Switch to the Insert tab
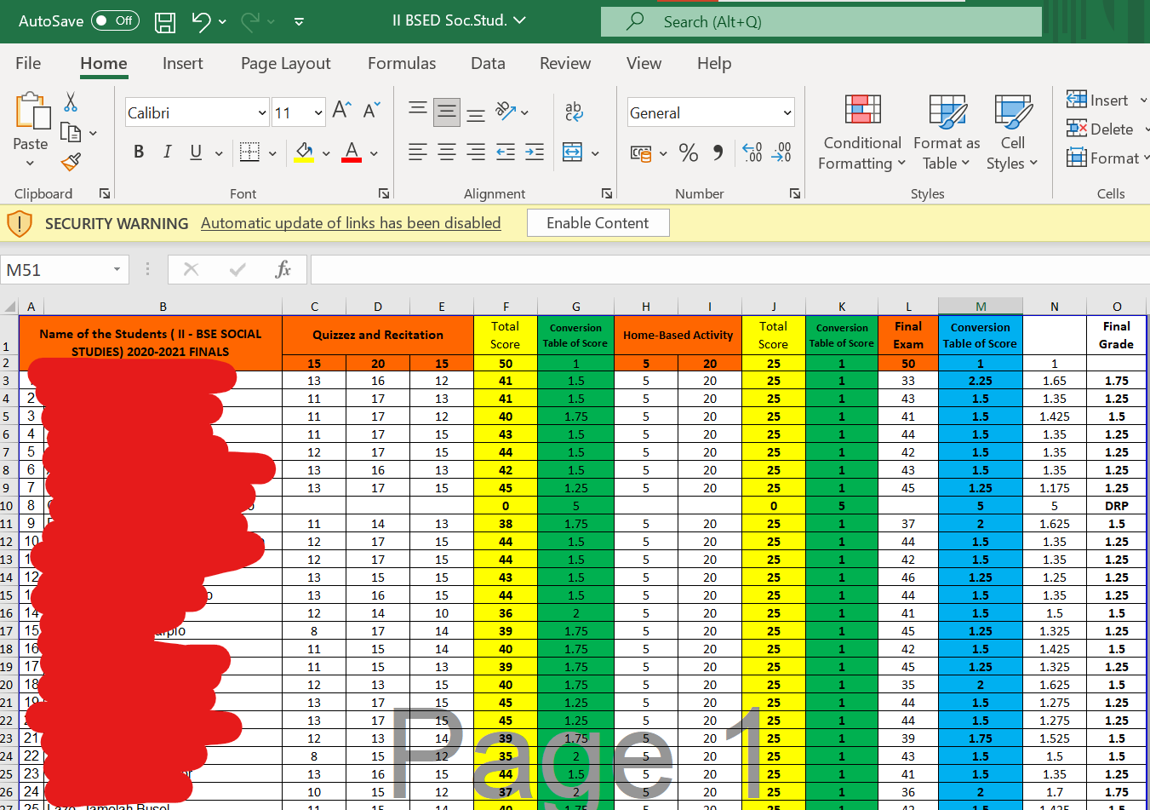The height and width of the screenshot is (810, 1150). 183,63
